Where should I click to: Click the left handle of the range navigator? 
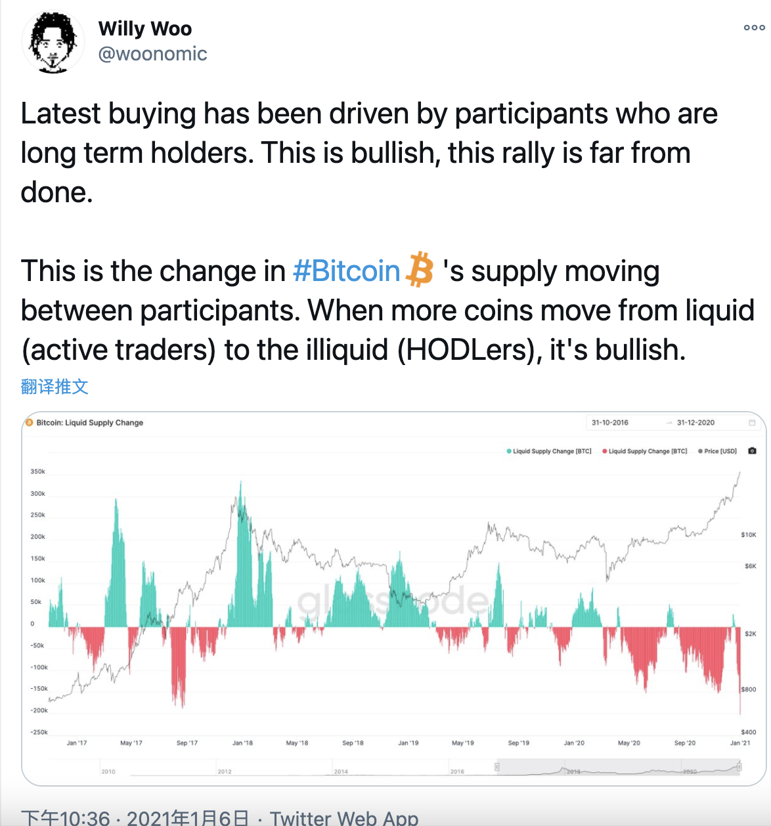coord(497,767)
